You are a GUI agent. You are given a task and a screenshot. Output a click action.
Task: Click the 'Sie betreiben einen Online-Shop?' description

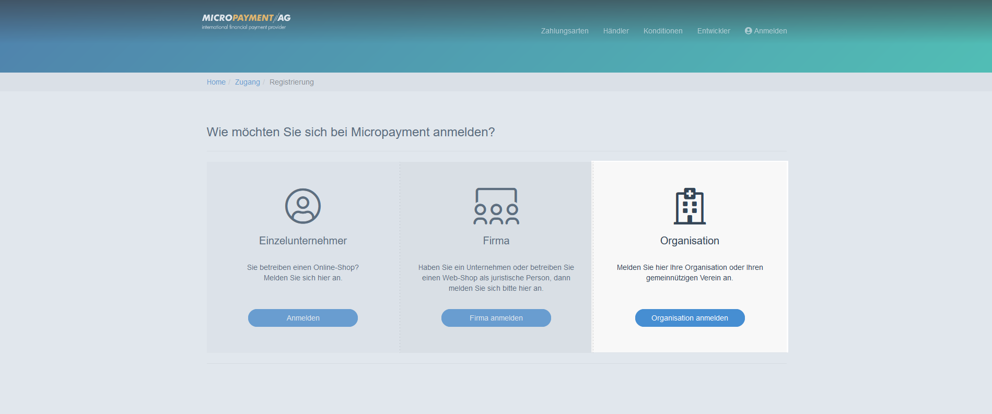point(303,273)
